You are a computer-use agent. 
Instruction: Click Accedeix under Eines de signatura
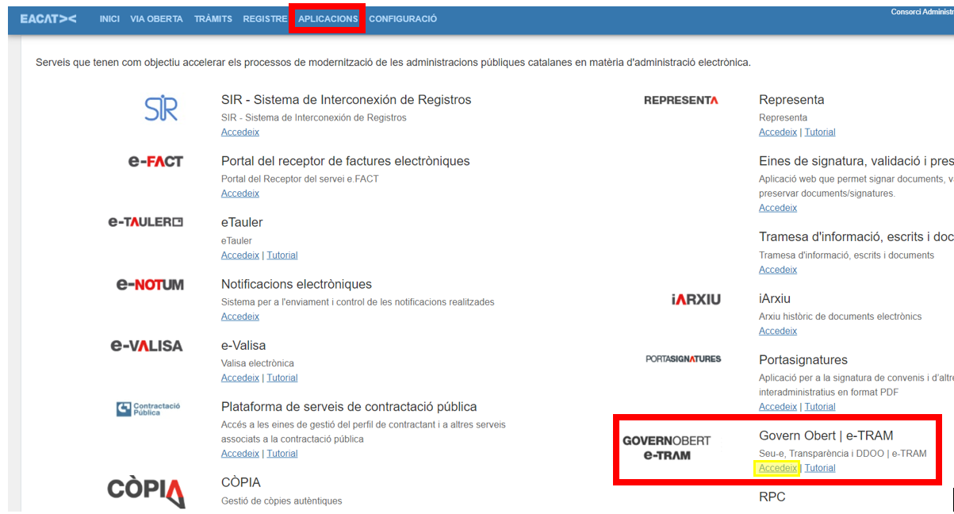(x=778, y=208)
